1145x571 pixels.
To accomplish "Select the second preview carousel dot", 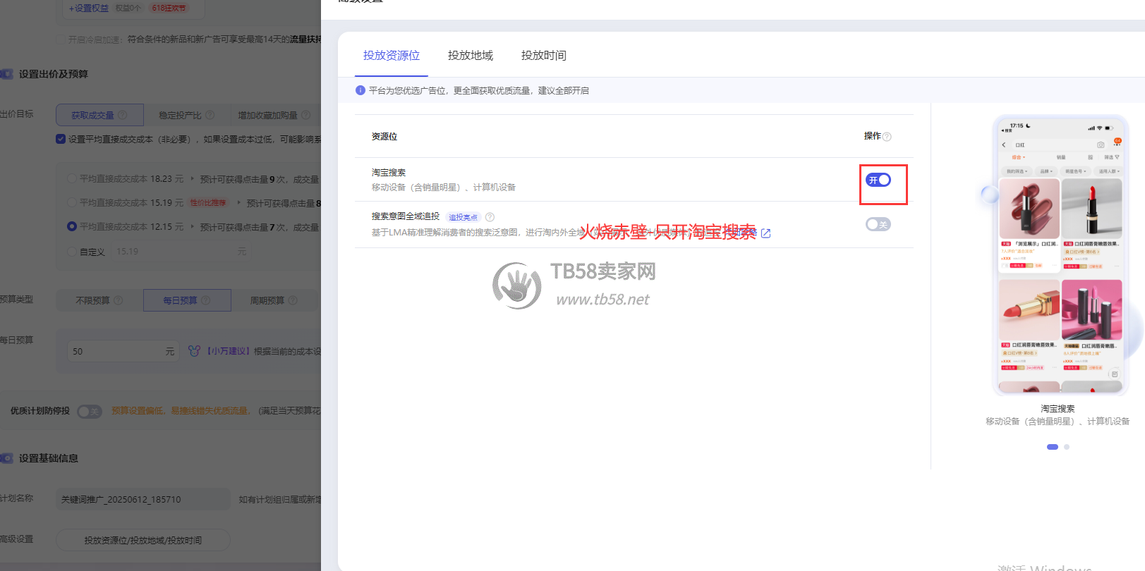I will click(x=1067, y=447).
